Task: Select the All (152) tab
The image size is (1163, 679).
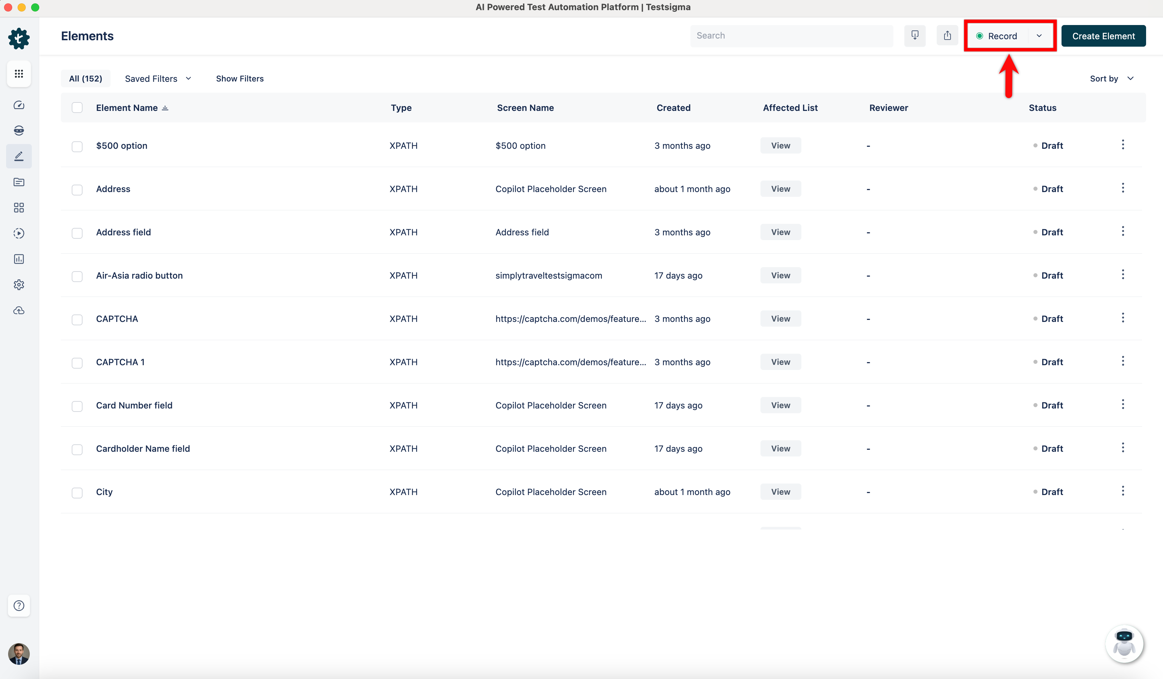Action: (85, 79)
